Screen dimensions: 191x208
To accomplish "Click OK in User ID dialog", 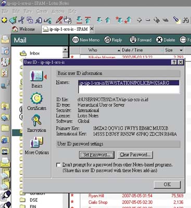I will [x=167, y=185].
